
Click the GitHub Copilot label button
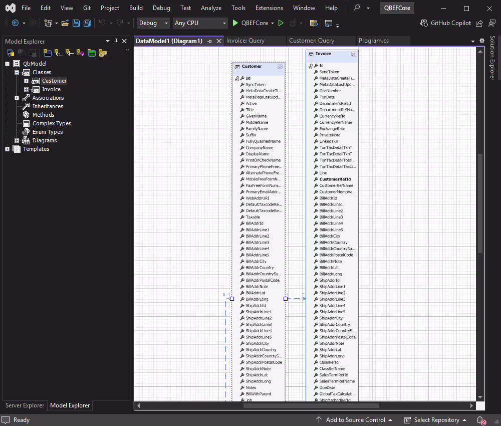click(450, 23)
